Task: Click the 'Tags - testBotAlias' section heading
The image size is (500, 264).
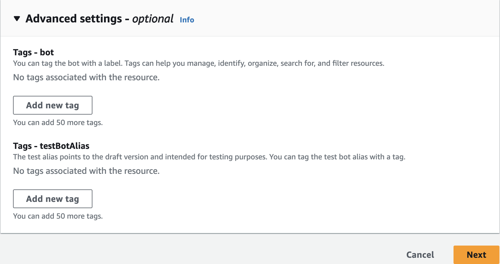Action: [51, 146]
